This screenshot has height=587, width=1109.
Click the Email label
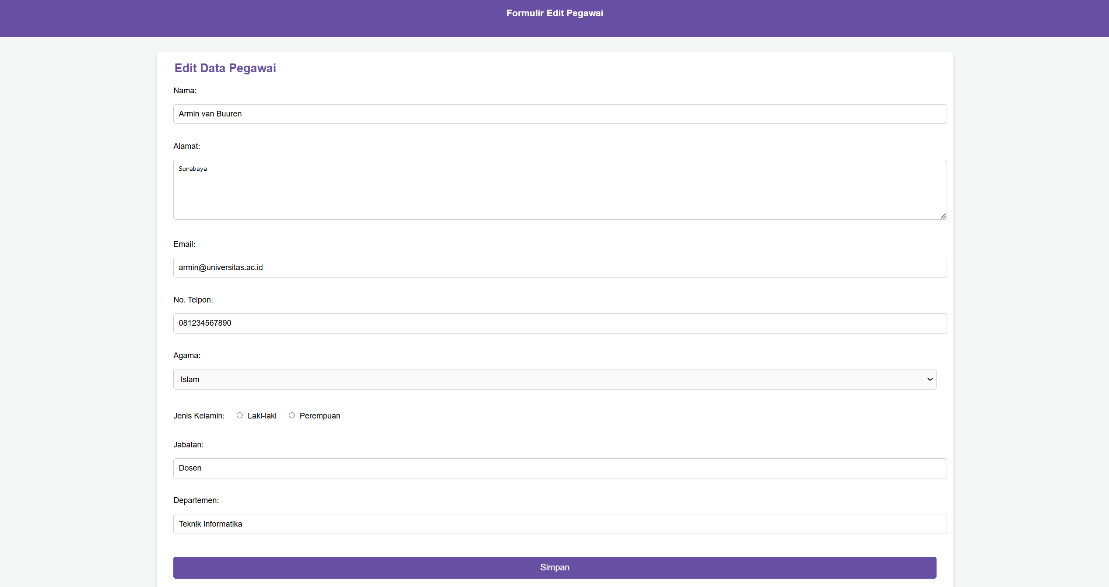(184, 244)
